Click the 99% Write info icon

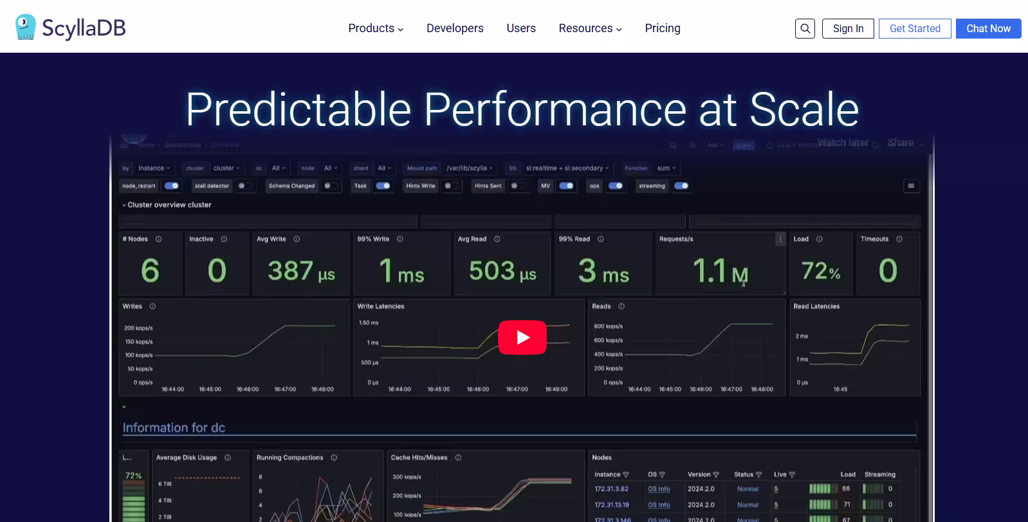click(399, 239)
